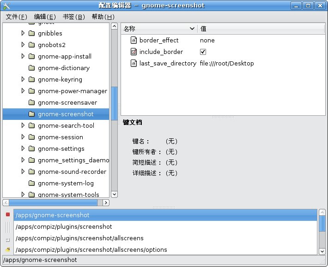Click the gnome-session folder icon
The image size is (328, 267).
coord(31,137)
